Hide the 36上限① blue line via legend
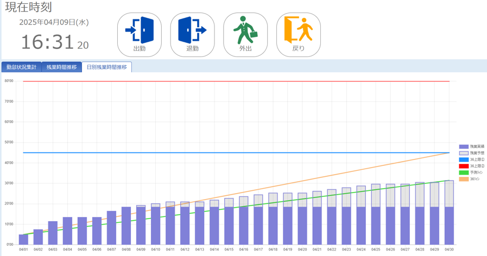487x256 pixels. point(464,160)
